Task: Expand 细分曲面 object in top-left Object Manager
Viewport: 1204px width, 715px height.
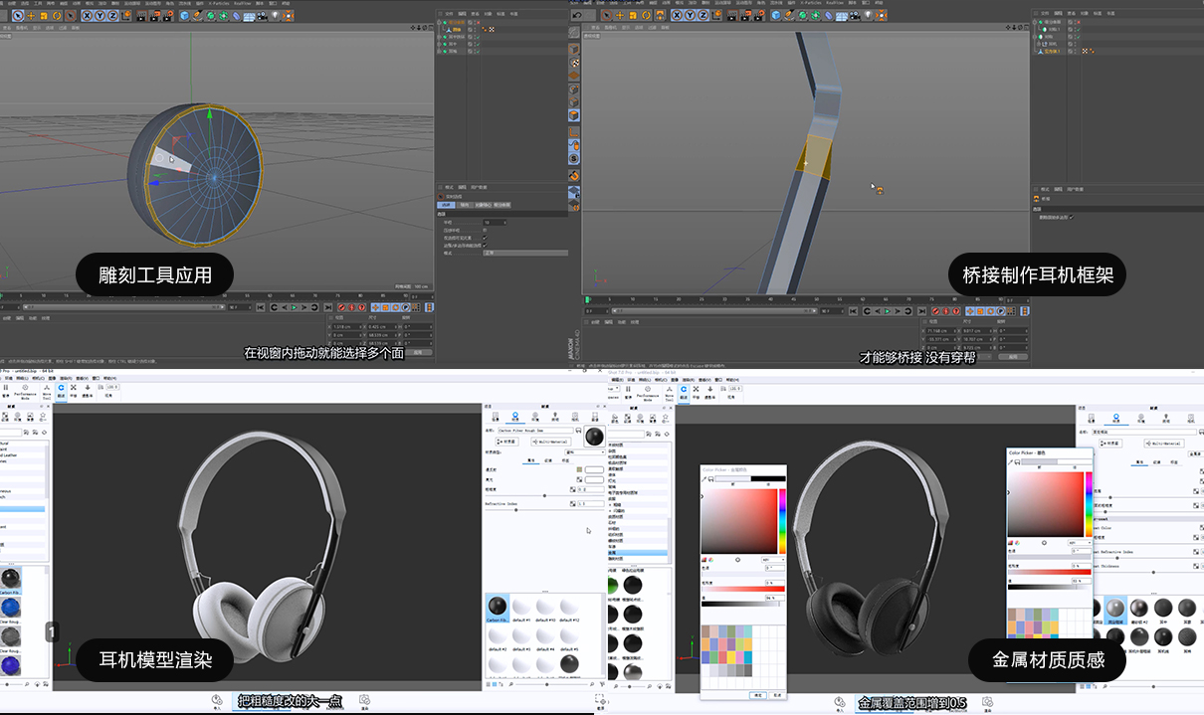Action: pos(439,23)
